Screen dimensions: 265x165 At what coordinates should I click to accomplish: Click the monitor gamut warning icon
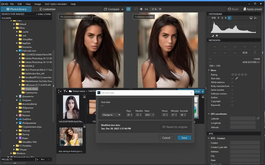(251, 18)
